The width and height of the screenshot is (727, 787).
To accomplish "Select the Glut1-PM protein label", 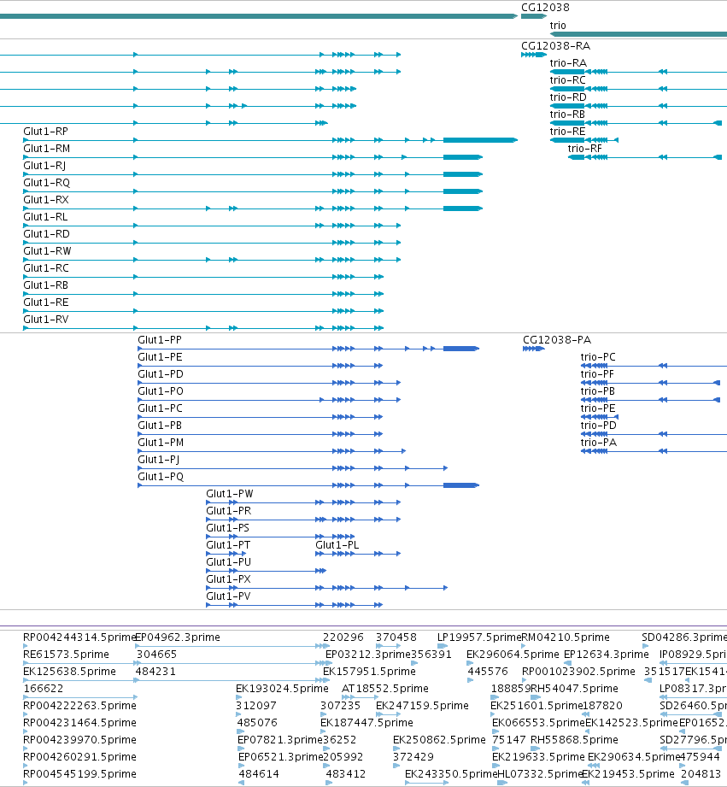I will [x=161, y=442].
